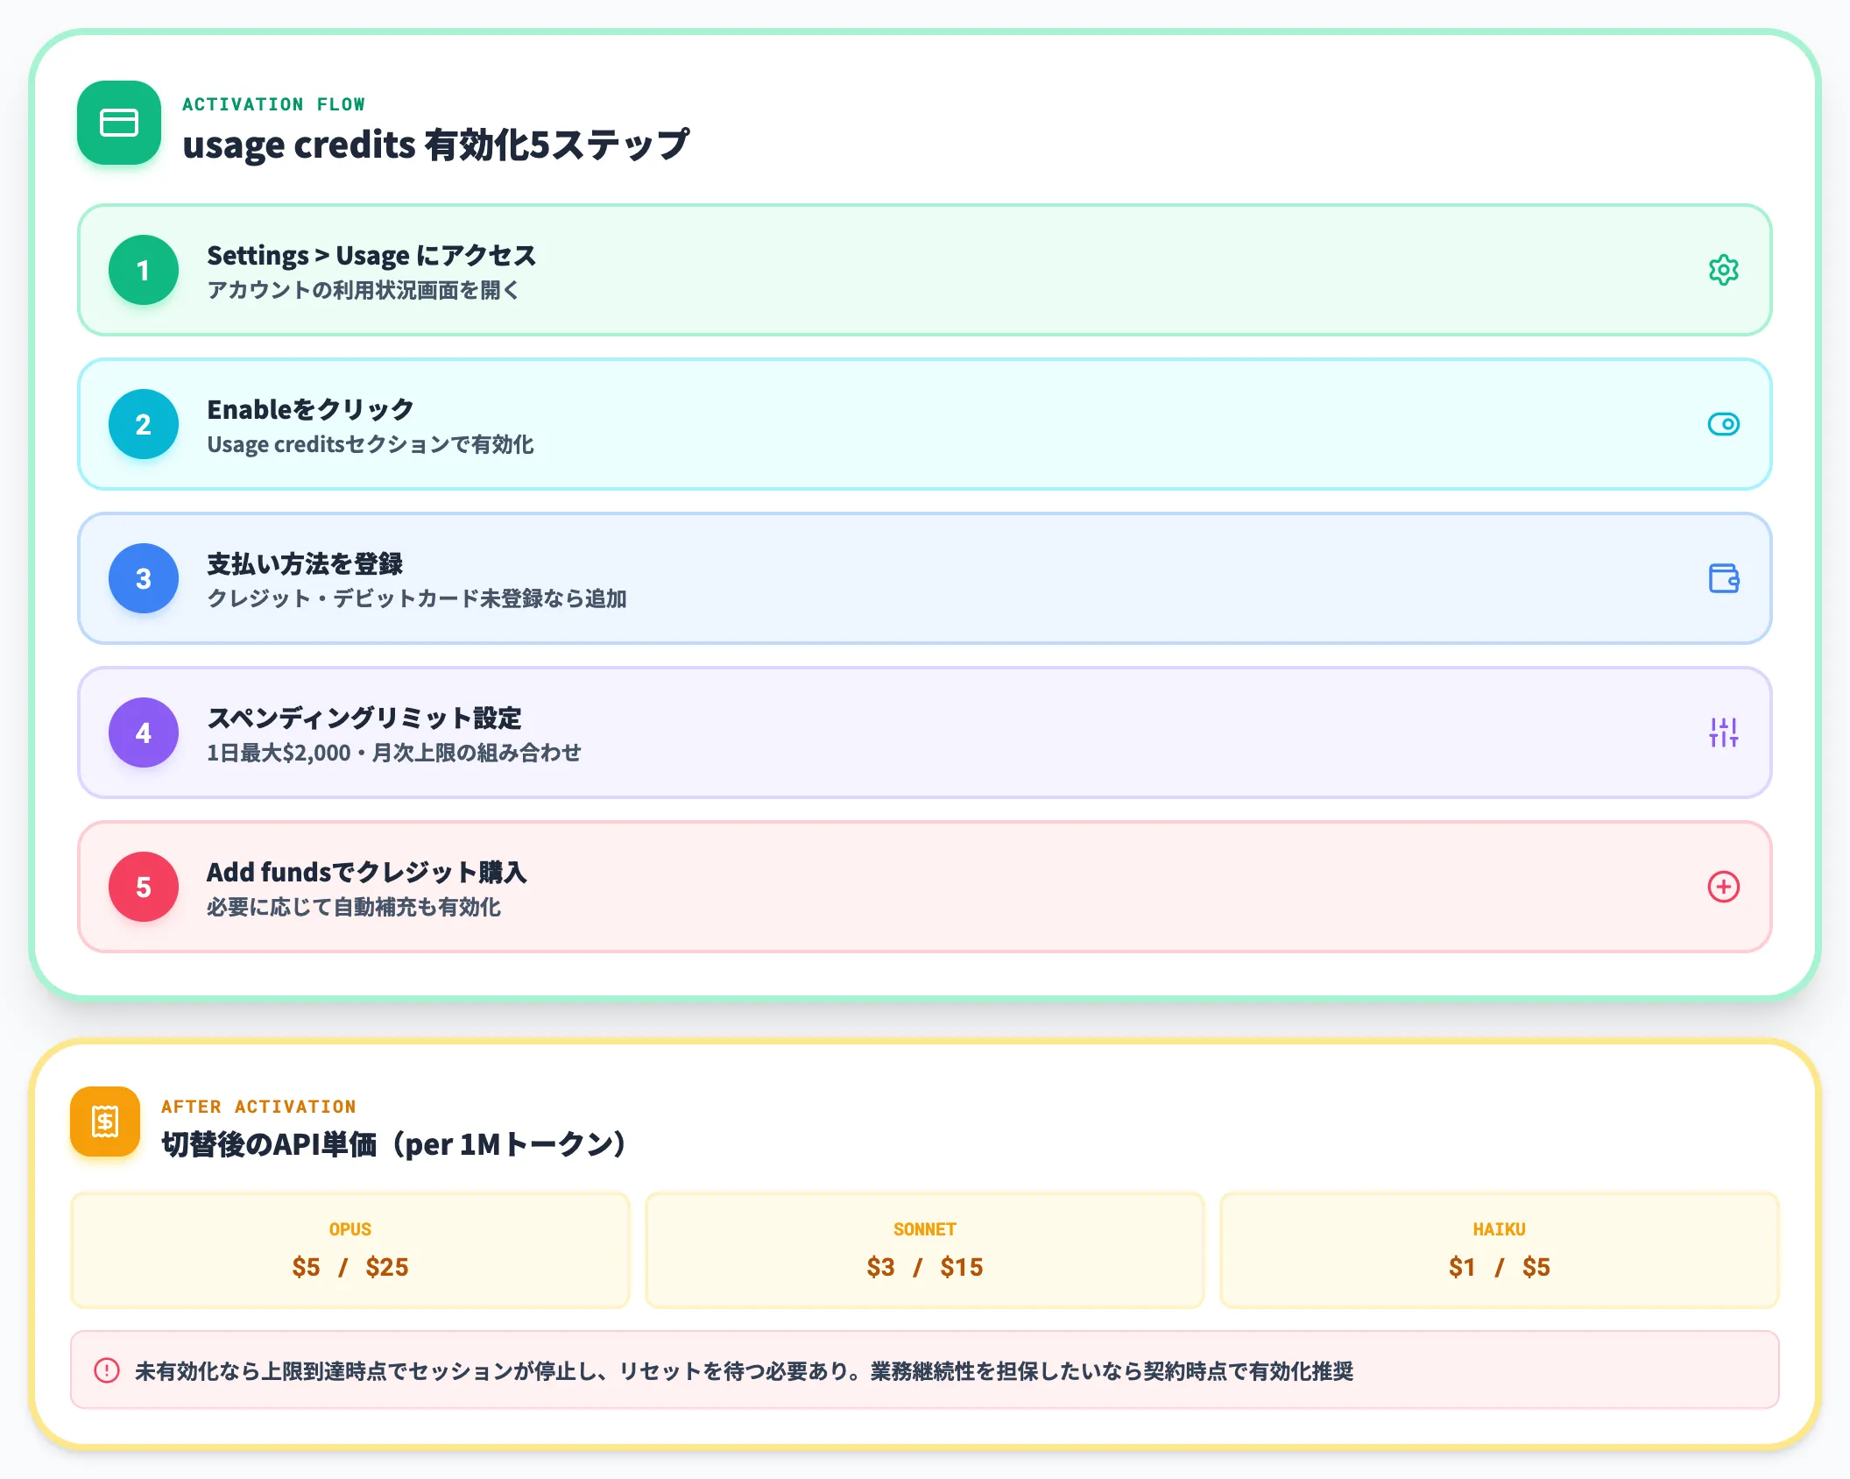1850x1479 pixels.
Task: Click the plus circle icon in the Add funds row
Action: pyautogui.click(x=1723, y=887)
